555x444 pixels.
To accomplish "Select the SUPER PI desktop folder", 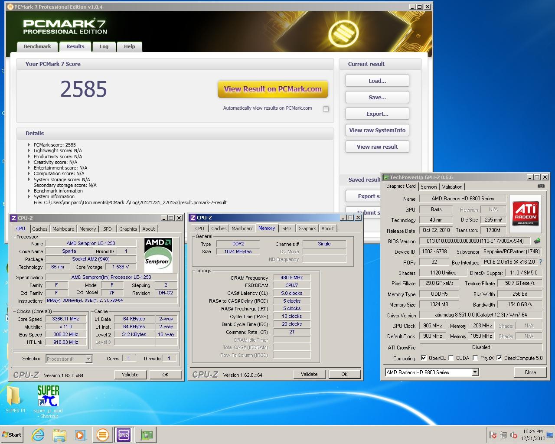I will (16, 399).
